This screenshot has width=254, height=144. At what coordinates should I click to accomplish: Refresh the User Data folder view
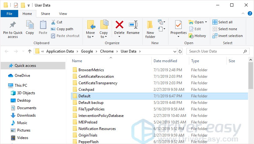click(x=180, y=51)
